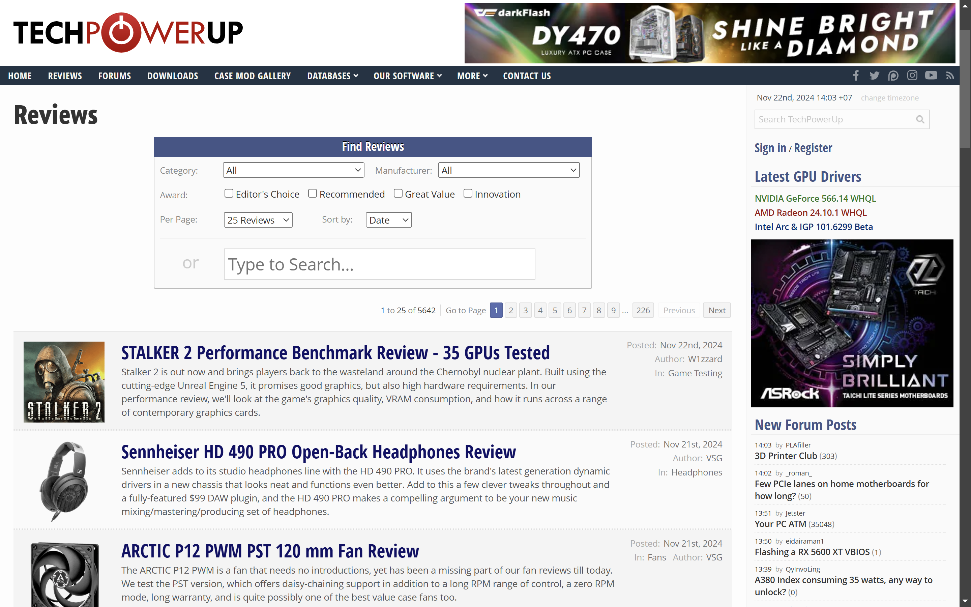Image resolution: width=971 pixels, height=607 pixels.
Task: Open Sennheiser HD 490 PRO review
Action: pos(319,452)
